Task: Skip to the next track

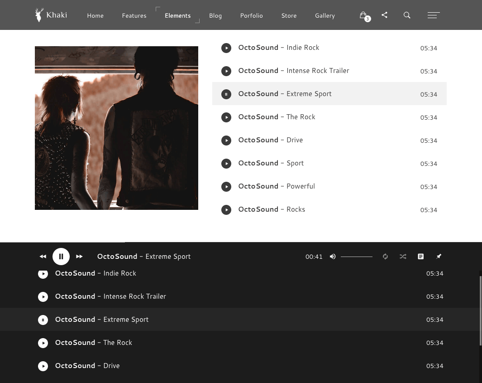Action: pyautogui.click(x=79, y=257)
